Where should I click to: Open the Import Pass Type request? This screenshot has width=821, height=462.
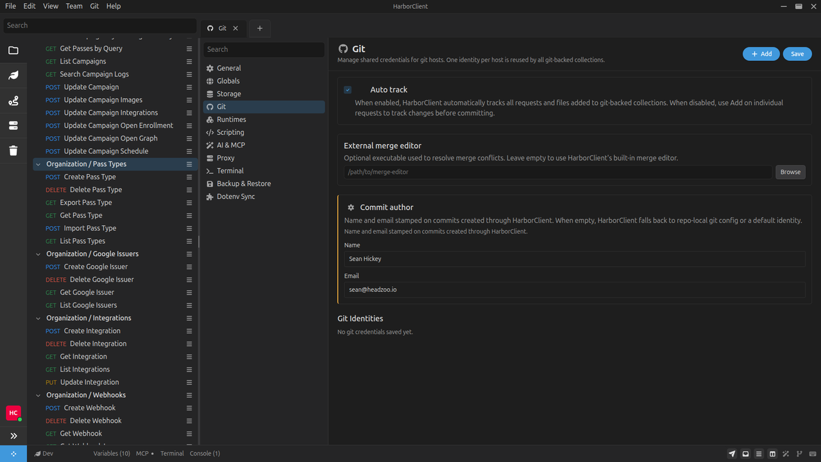tap(90, 228)
